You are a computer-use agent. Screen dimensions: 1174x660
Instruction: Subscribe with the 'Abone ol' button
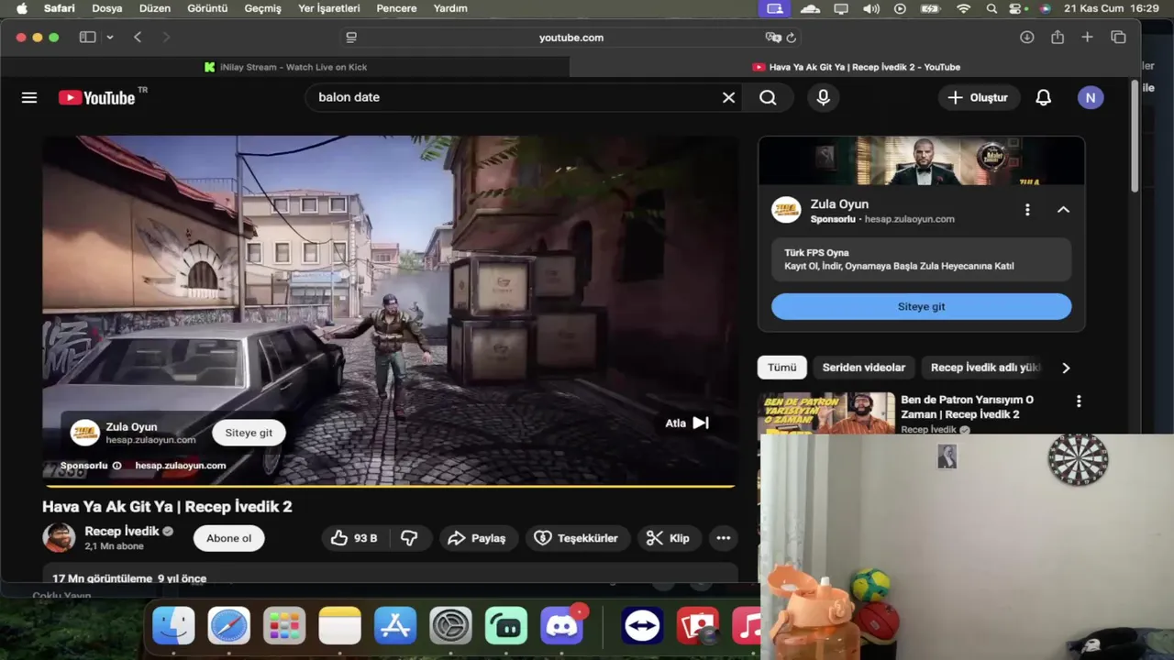(x=228, y=538)
